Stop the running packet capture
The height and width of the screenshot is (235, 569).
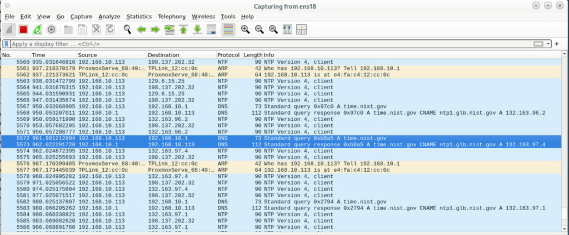[23, 29]
